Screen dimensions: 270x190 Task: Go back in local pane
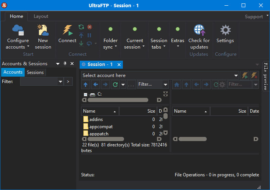click(x=96, y=85)
